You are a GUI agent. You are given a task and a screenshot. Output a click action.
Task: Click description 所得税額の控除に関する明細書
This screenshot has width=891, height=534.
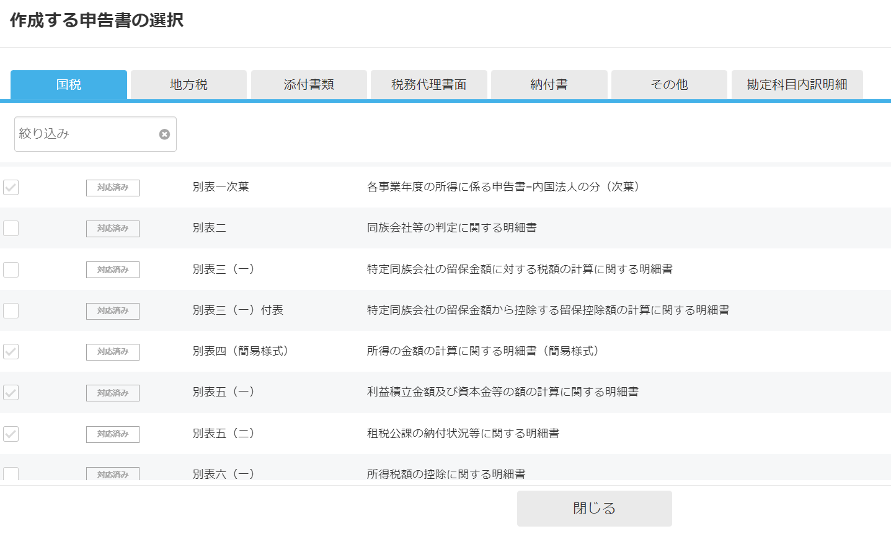point(446,474)
